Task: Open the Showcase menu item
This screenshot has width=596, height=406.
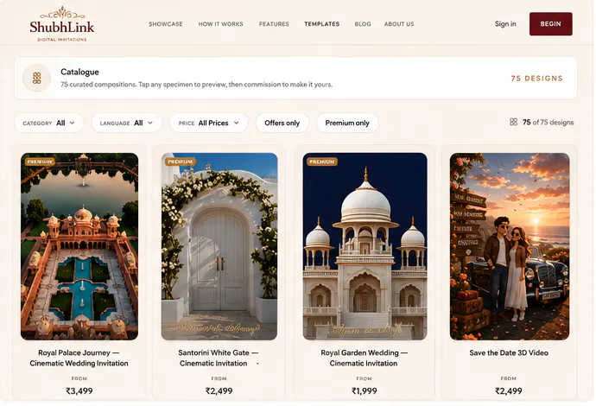Action: click(166, 24)
